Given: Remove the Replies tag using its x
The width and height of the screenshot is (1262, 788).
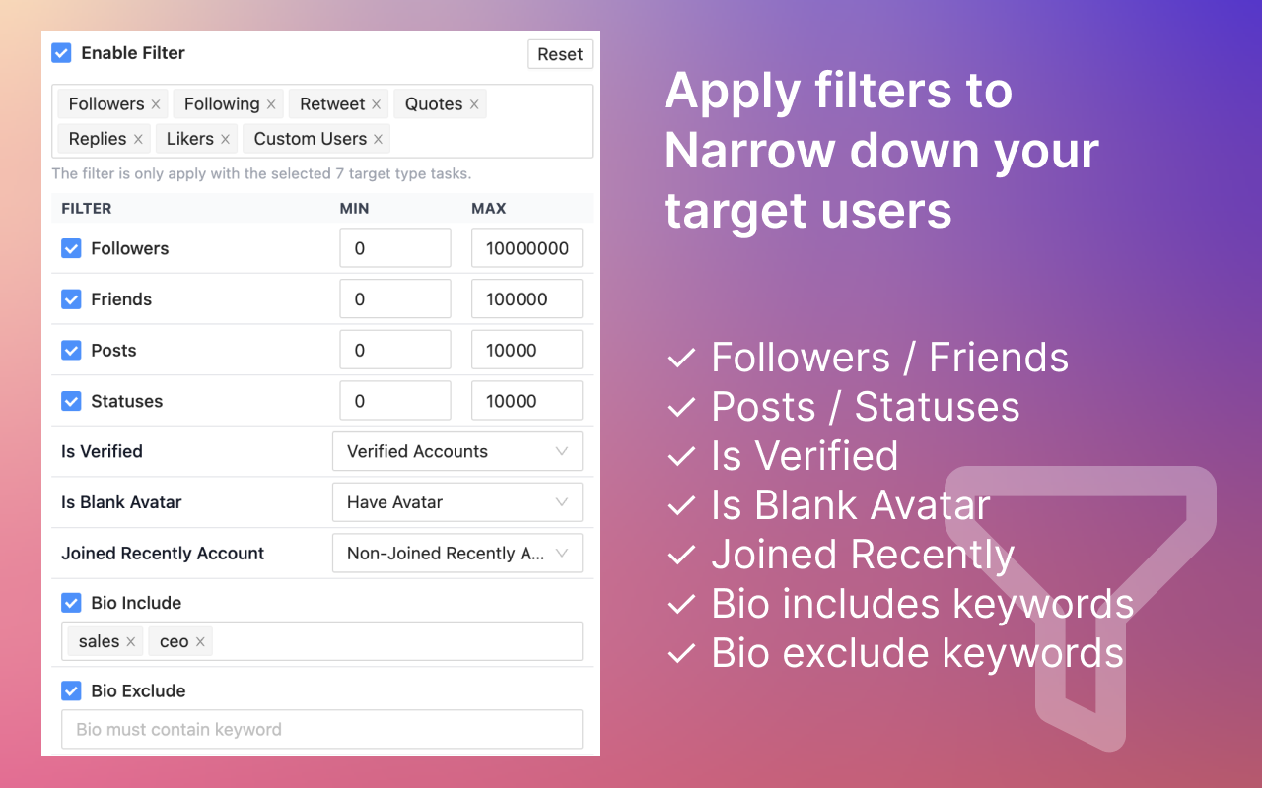Looking at the screenshot, I should 138,139.
